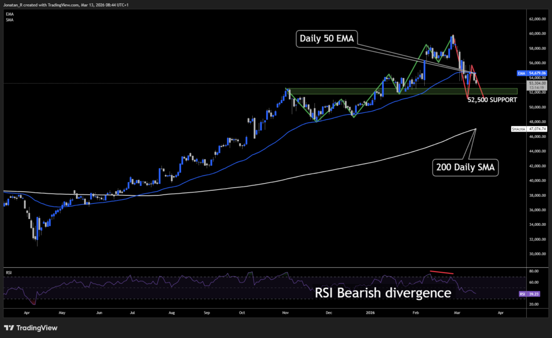The height and width of the screenshot is (338, 552).
Task: Click the 2026 label on time axis
Action: pyautogui.click(x=370, y=312)
